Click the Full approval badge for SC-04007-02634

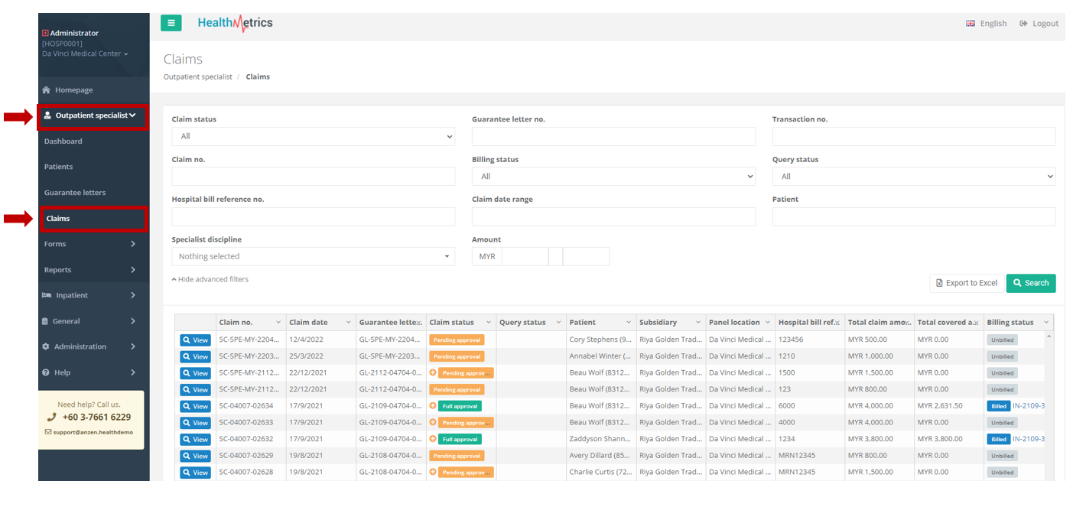[460, 406]
